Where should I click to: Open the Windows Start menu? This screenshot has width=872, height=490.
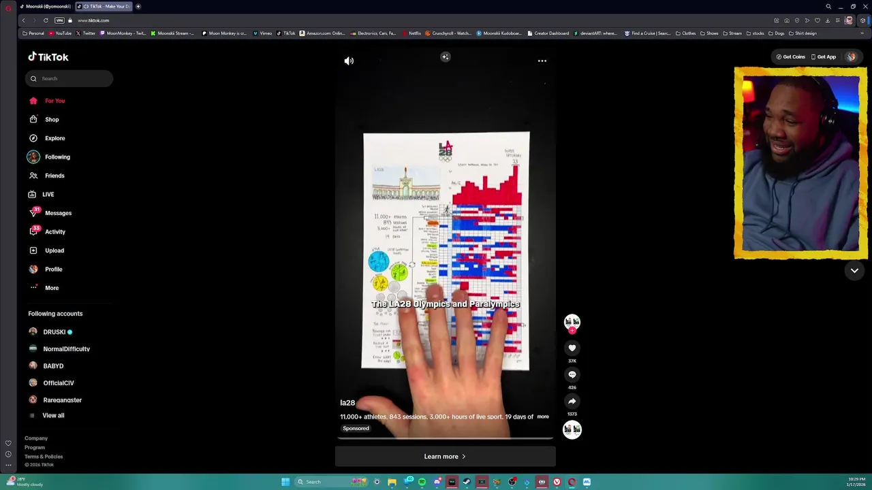click(285, 482)
